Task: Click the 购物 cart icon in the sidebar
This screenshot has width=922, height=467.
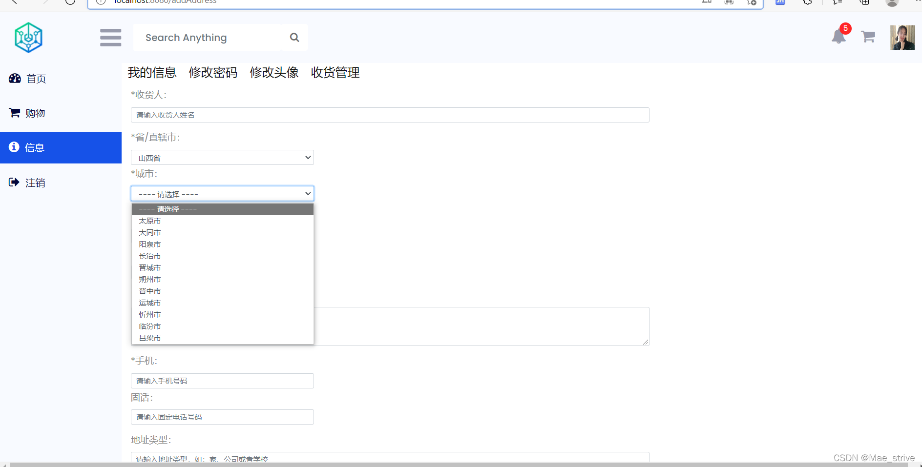Action: 14,113
